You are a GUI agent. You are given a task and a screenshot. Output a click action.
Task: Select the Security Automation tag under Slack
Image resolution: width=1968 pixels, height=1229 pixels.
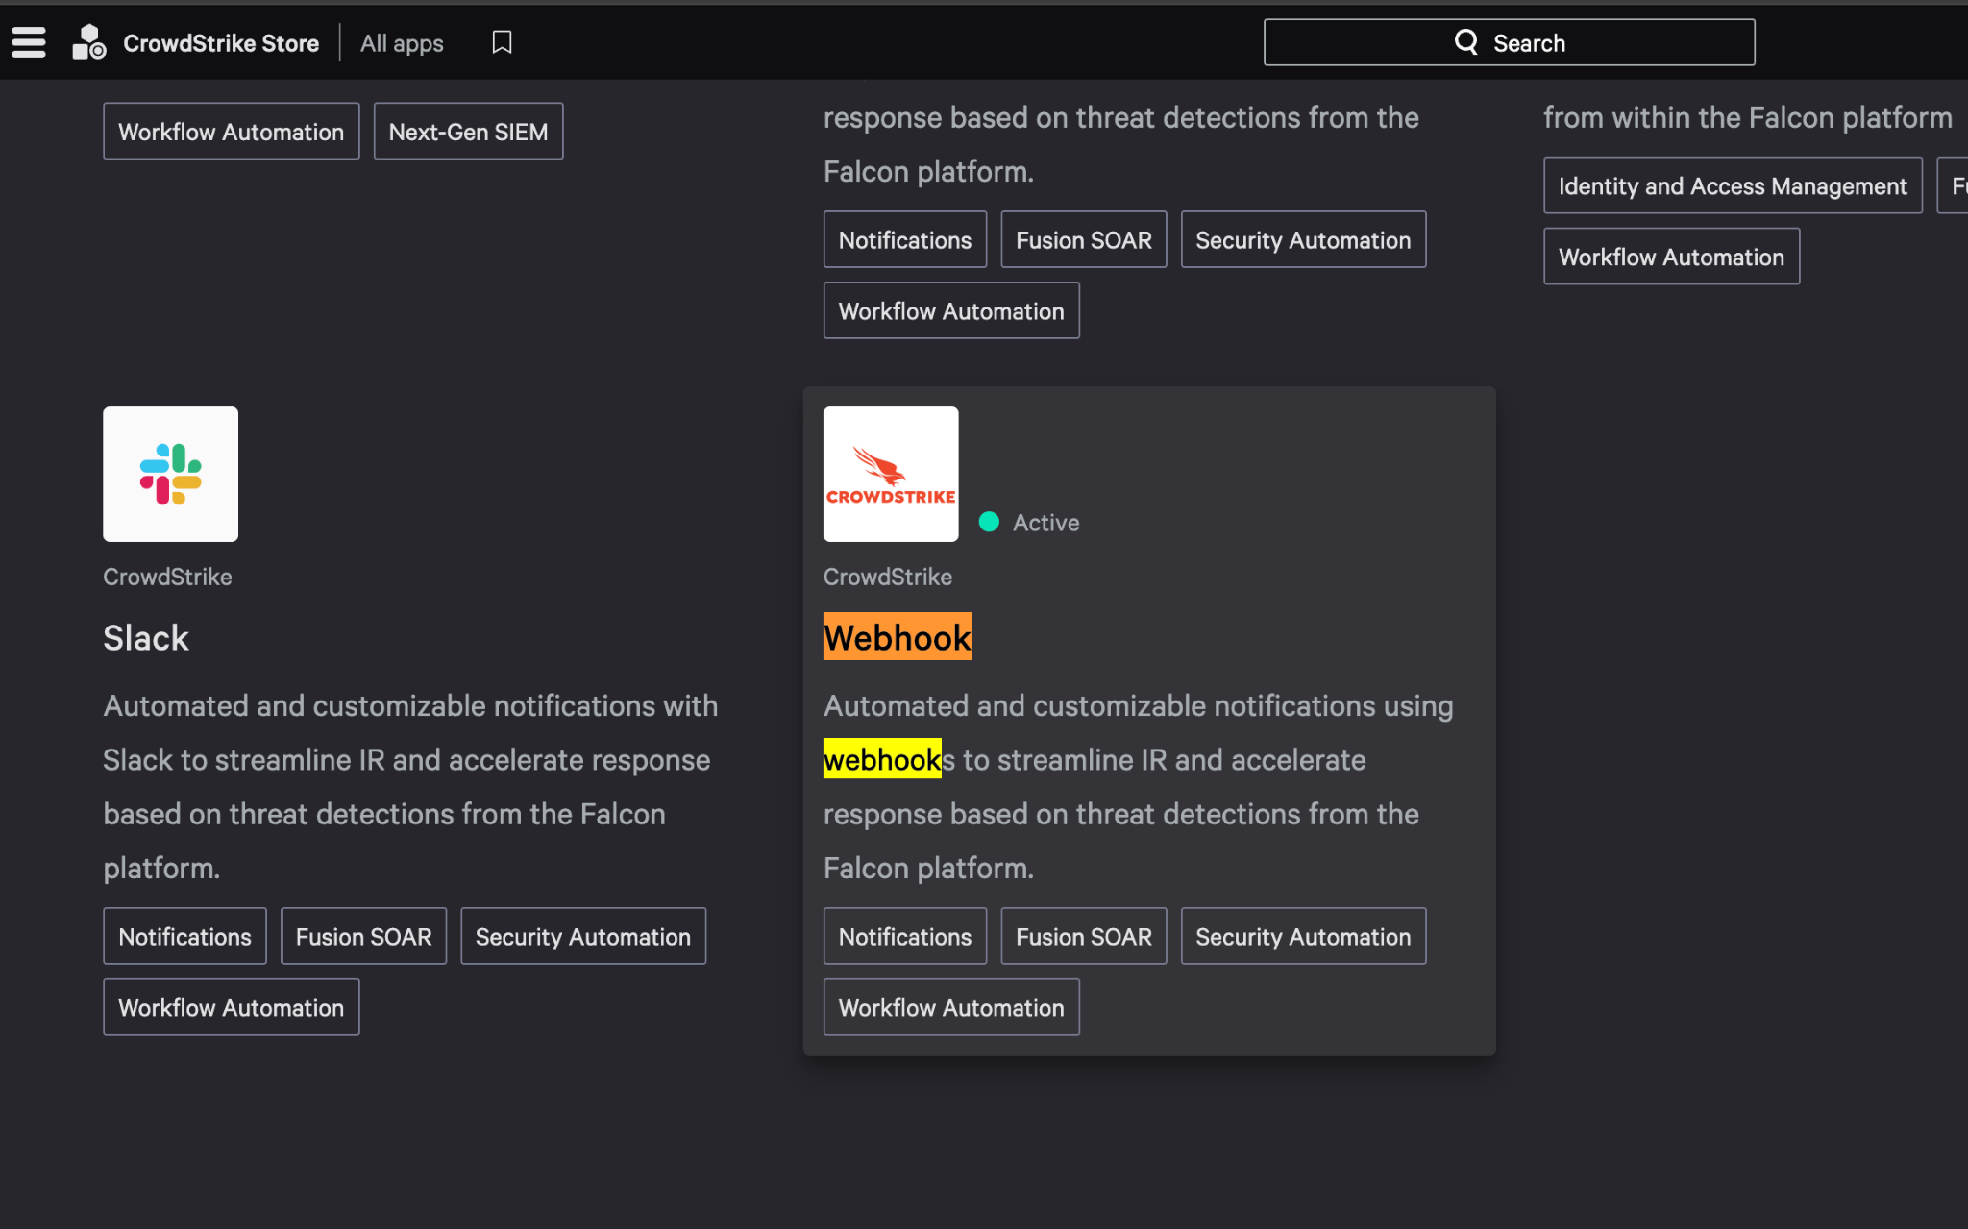pos(583,935)
